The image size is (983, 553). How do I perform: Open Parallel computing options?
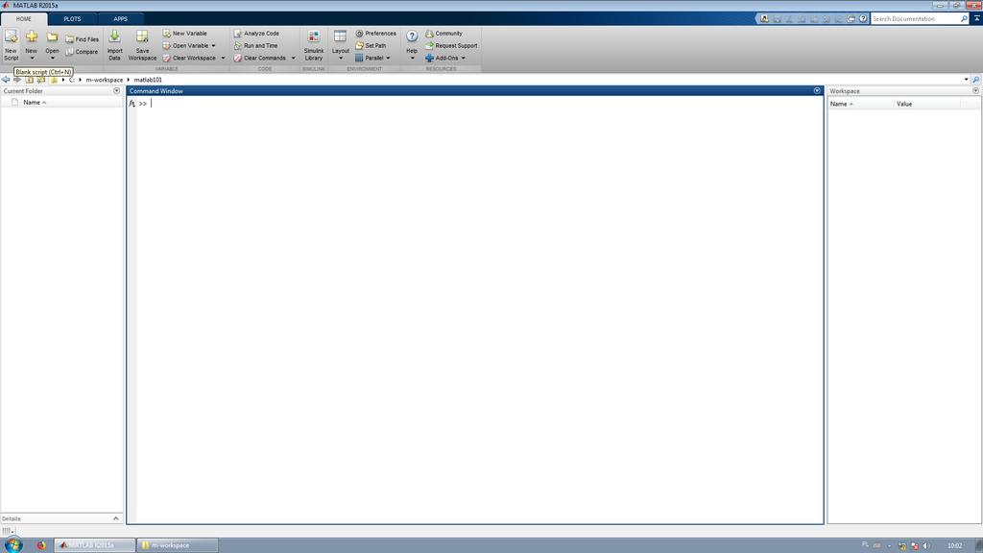tap(370, 58)
